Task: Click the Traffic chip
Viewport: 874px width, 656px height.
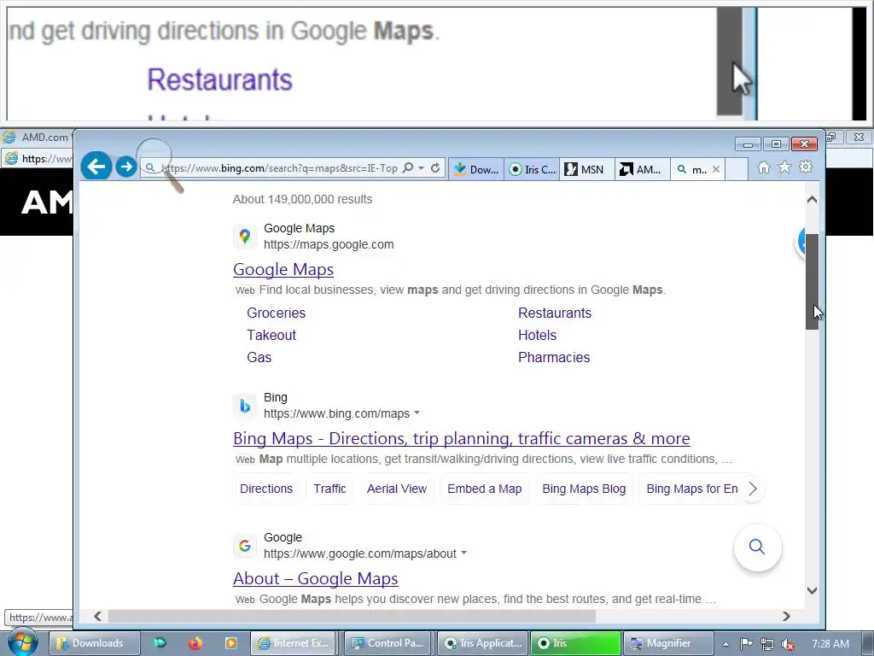Action: pos(329,489)
